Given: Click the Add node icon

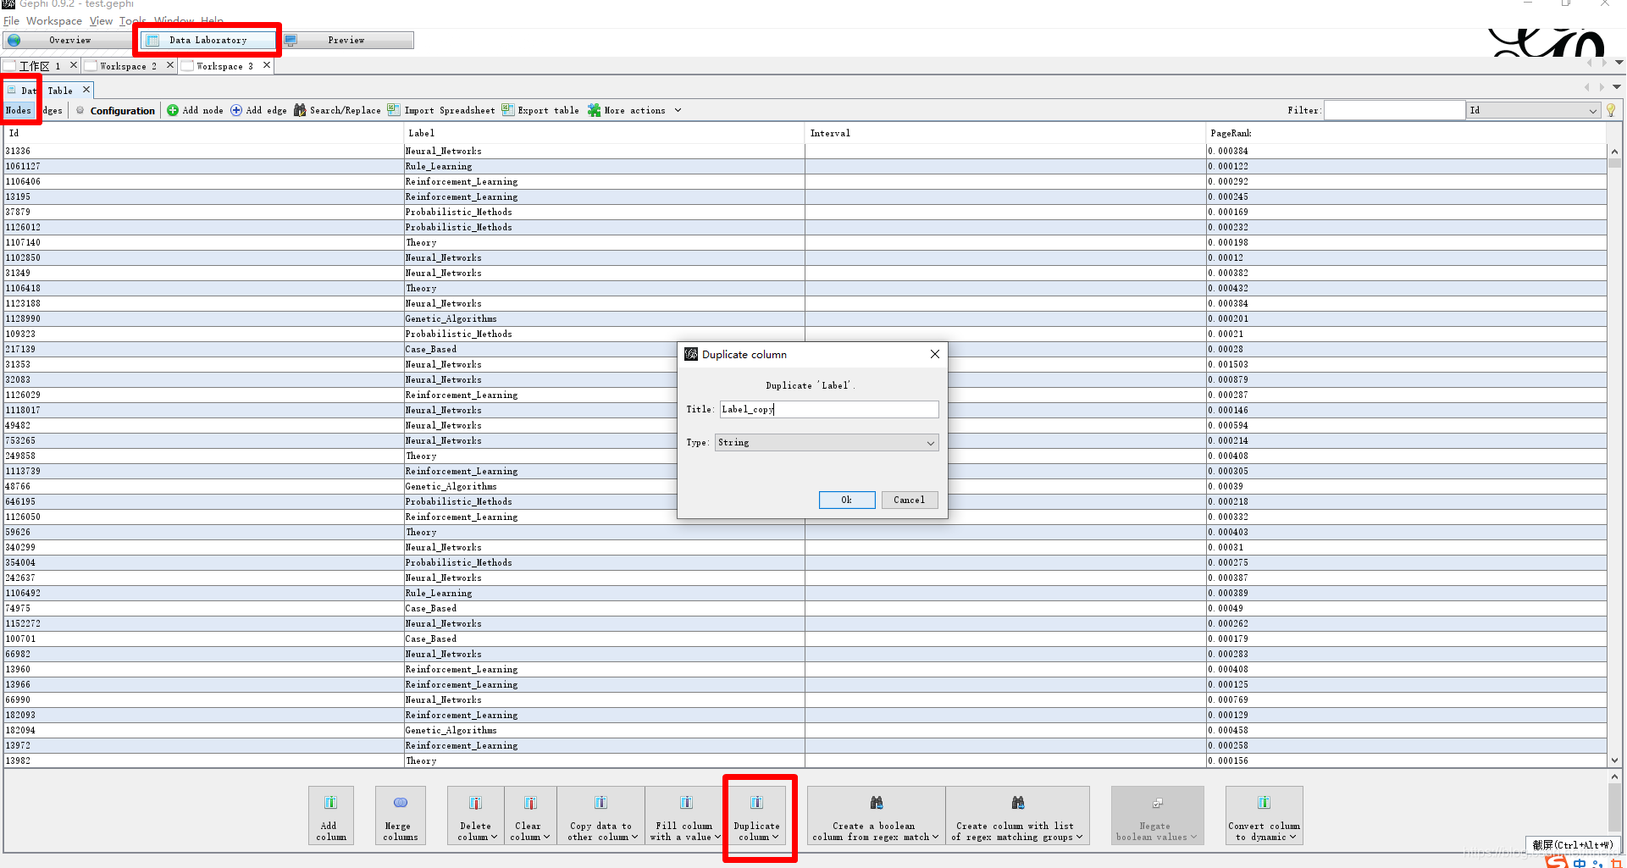Looking at the screenshot, I should (x=173, y=110).
